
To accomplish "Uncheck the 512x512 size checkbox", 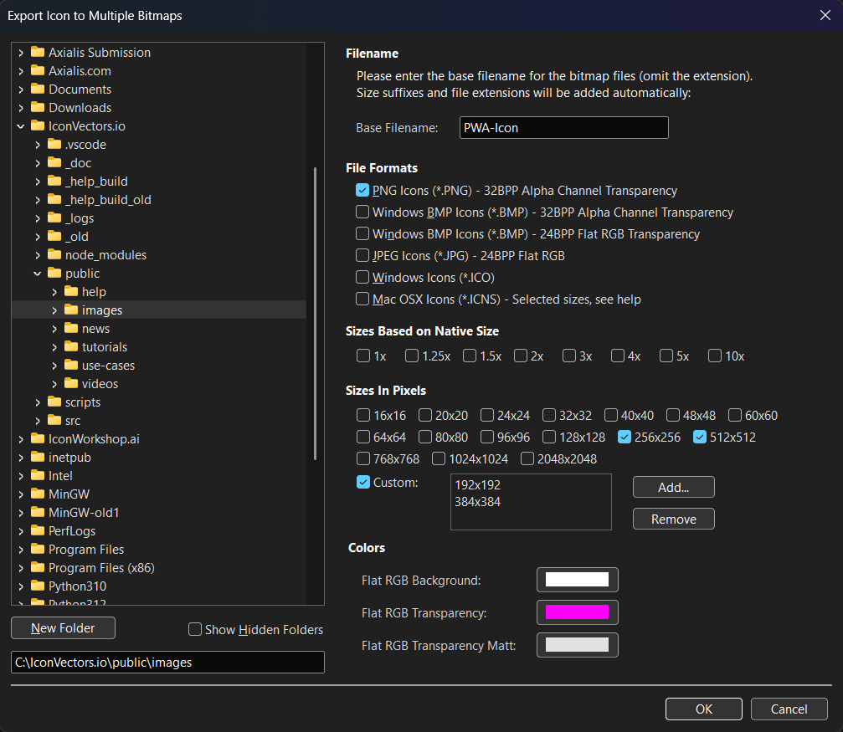I will pos(701,437).
